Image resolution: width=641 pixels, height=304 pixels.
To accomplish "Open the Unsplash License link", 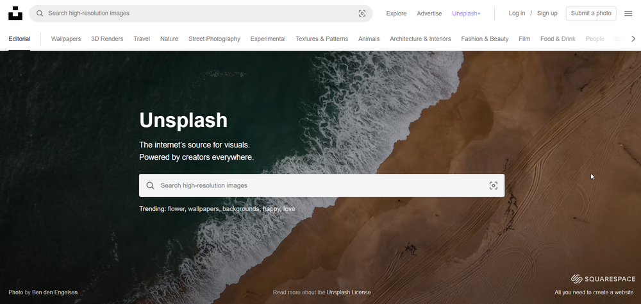I will click(x=349, y=292).
